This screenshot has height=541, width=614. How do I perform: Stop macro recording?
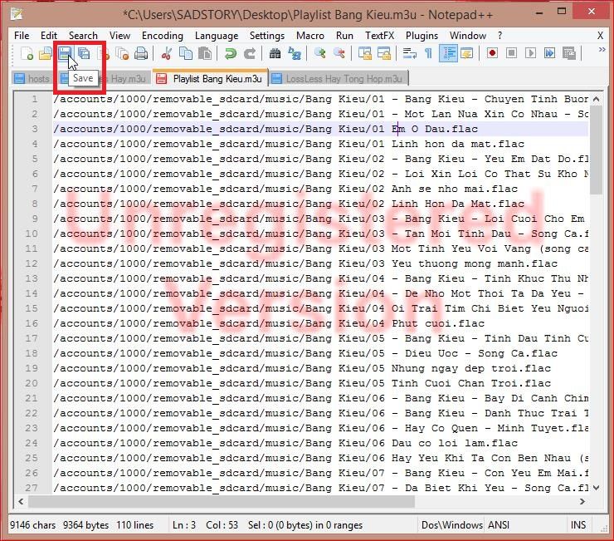(511, 53)
